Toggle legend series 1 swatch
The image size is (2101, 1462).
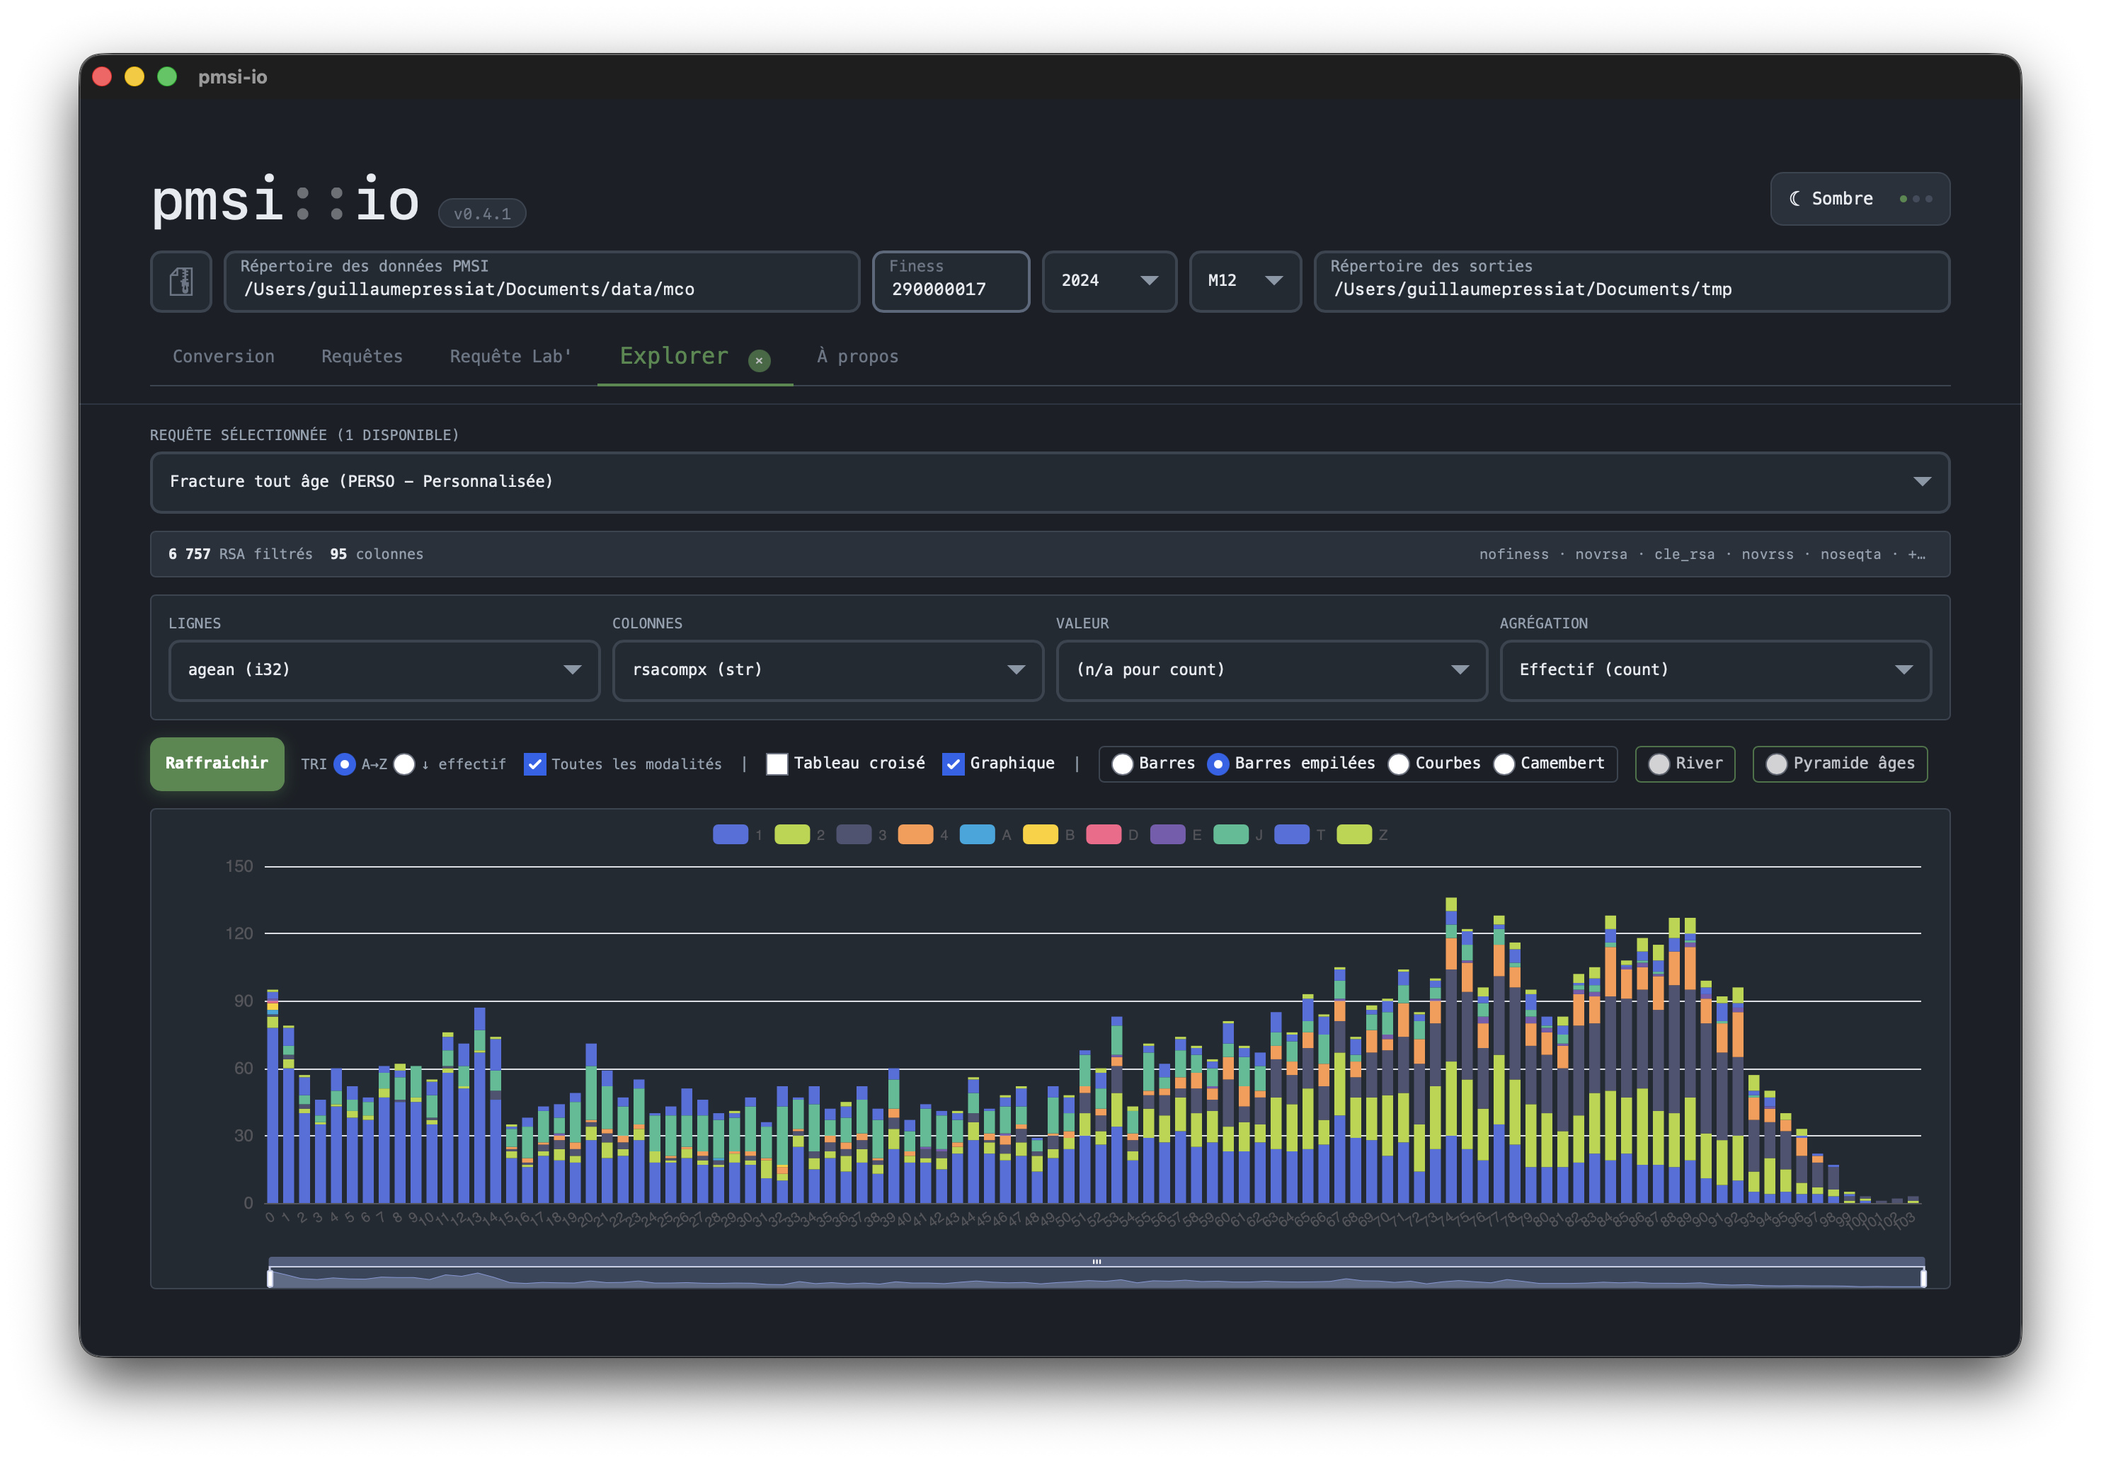tap(731, 834)
